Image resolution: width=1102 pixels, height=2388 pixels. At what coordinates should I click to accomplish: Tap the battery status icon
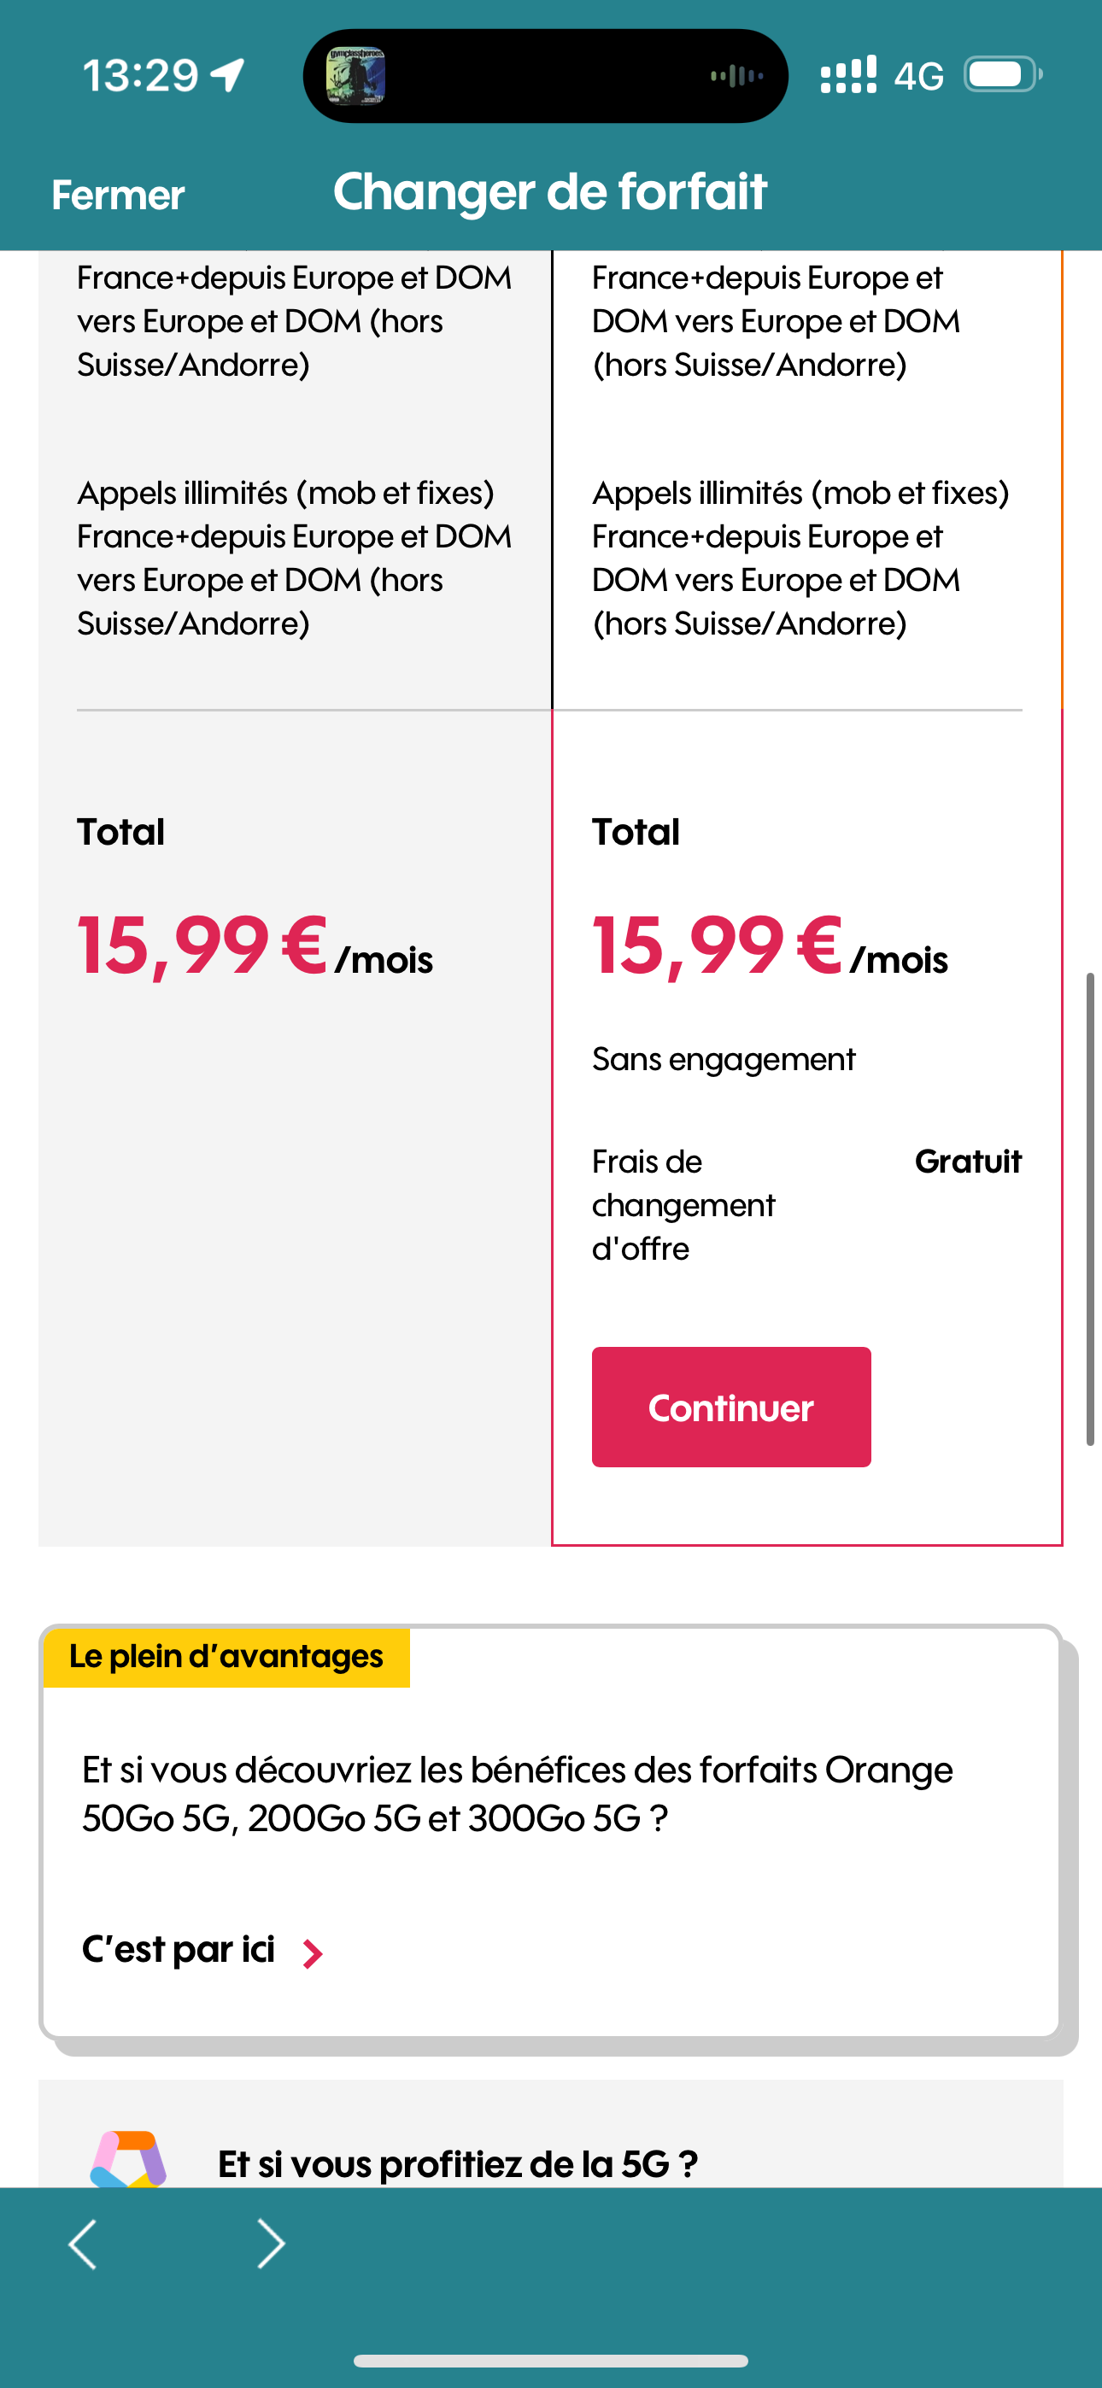click(1002, 74)
